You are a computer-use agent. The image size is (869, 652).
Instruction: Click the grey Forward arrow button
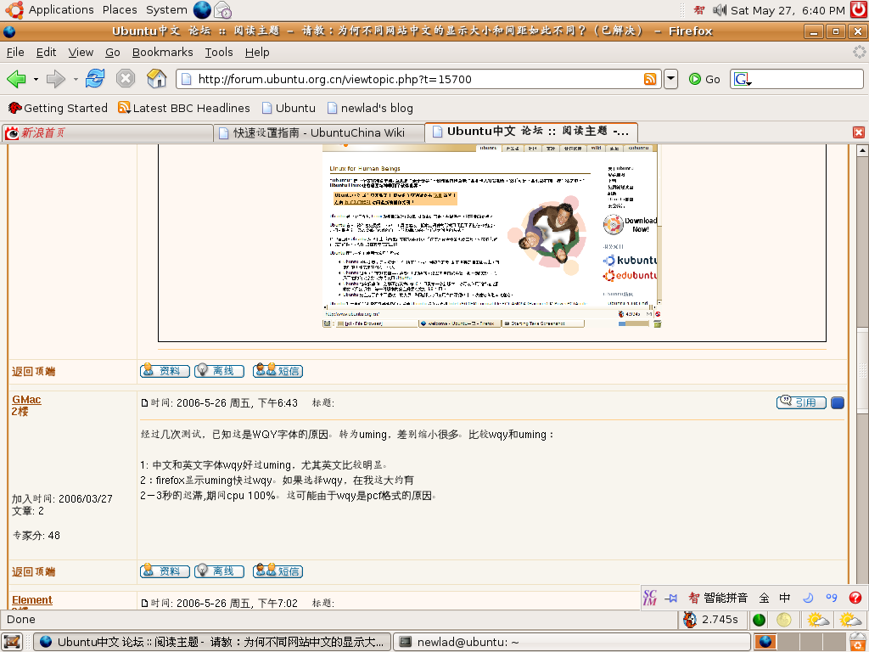point(55,79)
